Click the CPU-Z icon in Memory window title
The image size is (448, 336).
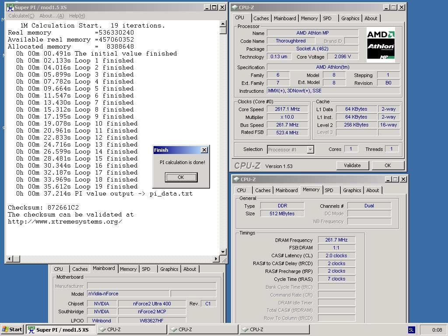coord(236,179)
